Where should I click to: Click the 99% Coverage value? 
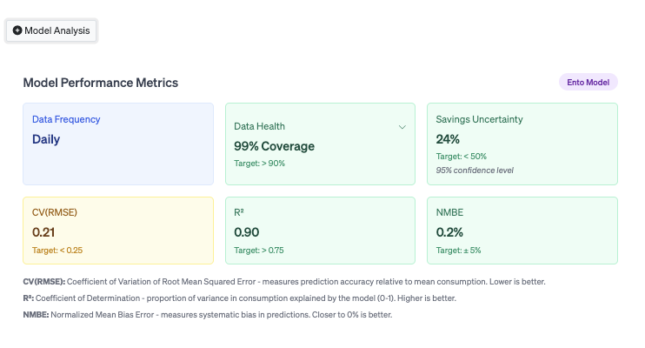point(274,146)
